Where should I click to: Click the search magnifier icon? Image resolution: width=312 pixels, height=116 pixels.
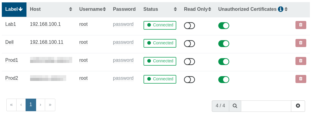(x=235, y=106)
